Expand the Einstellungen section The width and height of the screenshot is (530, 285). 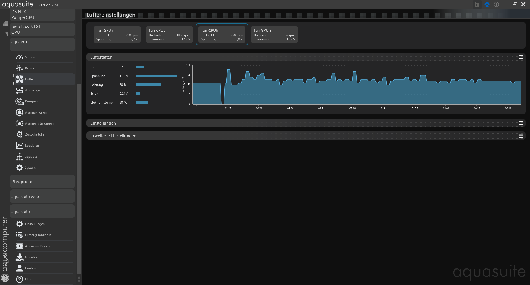103,123
